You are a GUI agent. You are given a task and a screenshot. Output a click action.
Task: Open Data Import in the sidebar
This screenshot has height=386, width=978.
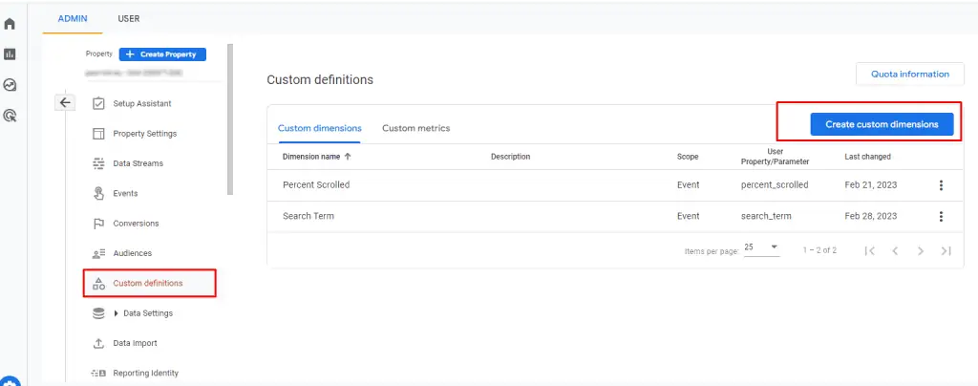(x=135, y=343)
